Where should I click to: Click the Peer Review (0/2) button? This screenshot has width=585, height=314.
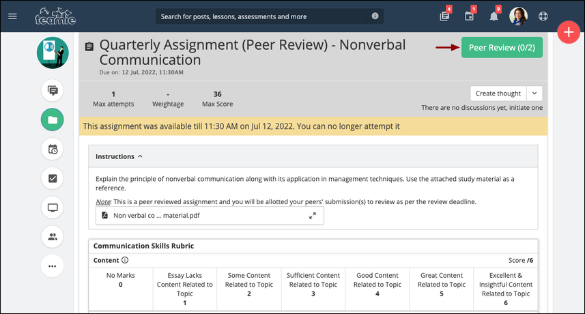click(502, 47)
